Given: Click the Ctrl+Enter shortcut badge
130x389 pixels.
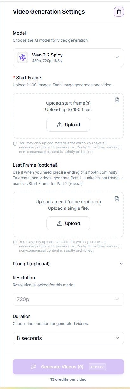Looking at the screenshot, I should [x=97, y=367].
